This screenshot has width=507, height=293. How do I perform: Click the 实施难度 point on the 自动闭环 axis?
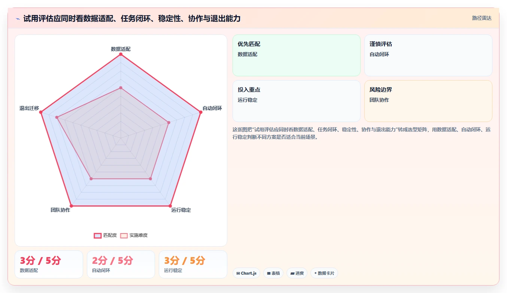(169, 122)
